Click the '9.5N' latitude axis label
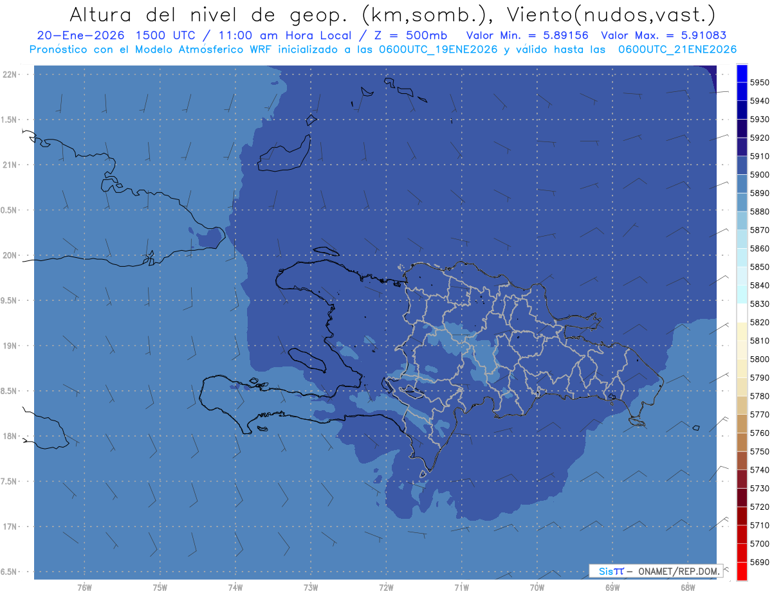The image size is (772, 596). [10, 300]
